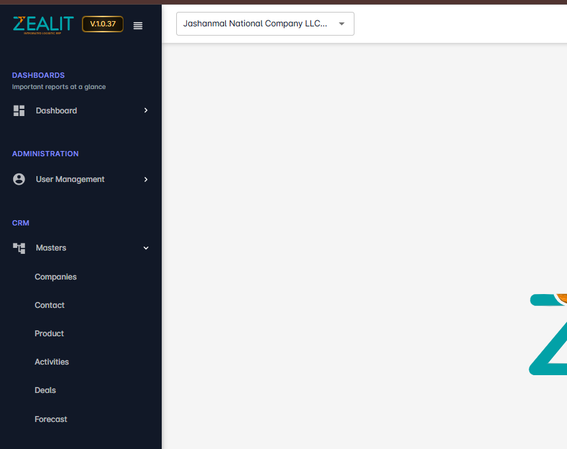
Task: Select Product in the Masters submenu
Action: (49, 334)
